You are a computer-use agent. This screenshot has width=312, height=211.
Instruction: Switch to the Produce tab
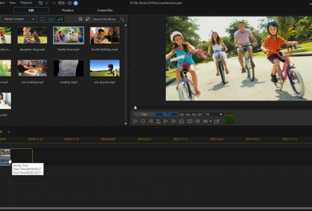(68, 10)
